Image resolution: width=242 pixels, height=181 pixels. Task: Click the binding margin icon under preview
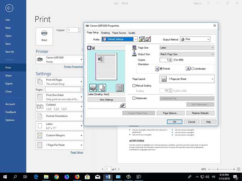tap(120, 88)
